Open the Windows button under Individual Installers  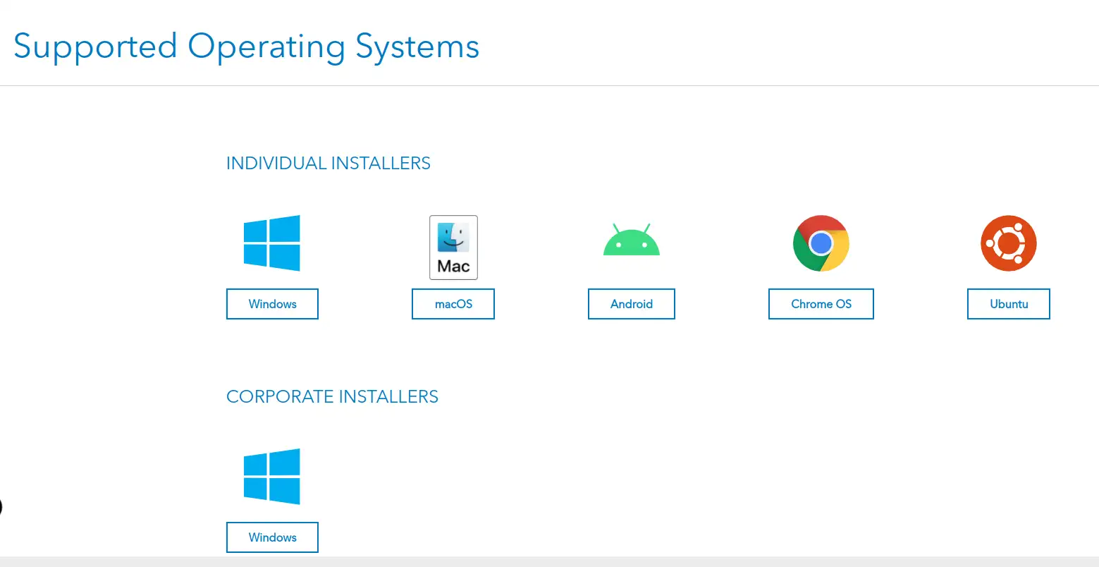[x=272, y=304]
